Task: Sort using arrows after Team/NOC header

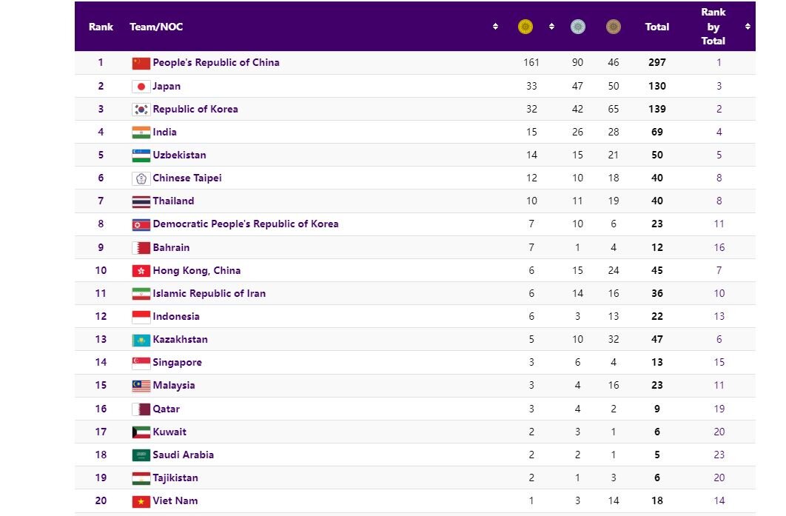Action: pyautogui.click(x=495, y=27)
